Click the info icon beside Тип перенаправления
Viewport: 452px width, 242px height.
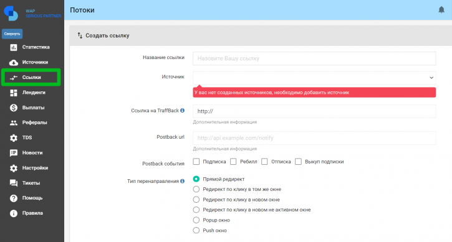pyautogui.click(x=182, y=181)
